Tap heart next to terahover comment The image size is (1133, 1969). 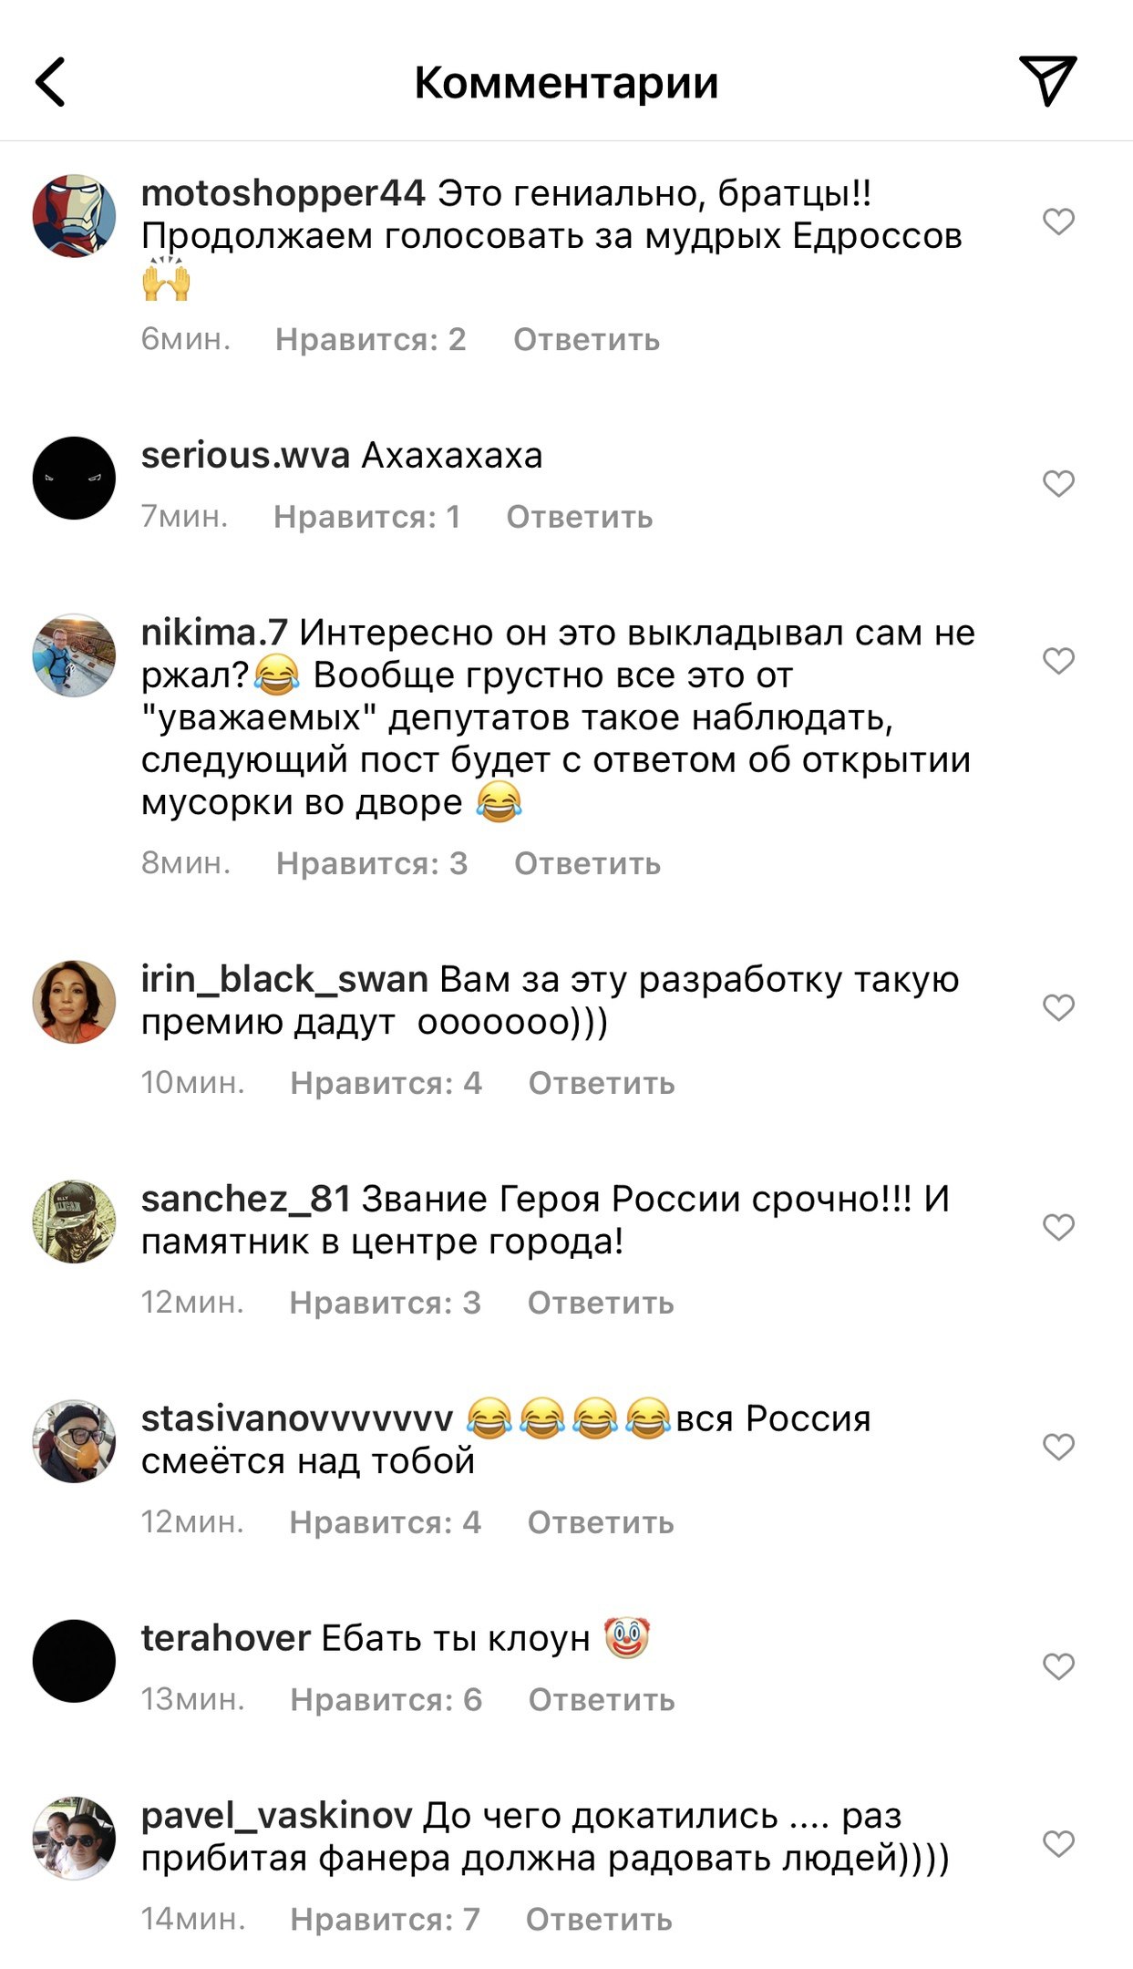1058,1666
